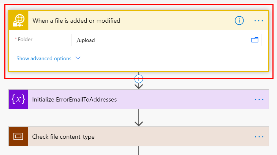Click the Folder input field containing /upload
The image size is (277, 155).
click(161, 40)
